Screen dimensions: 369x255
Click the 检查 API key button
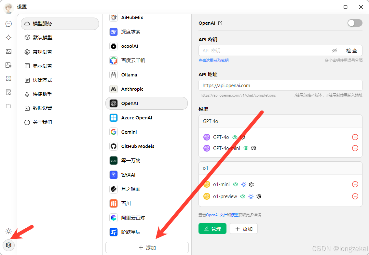pyautogui.click(x=351, y=50)
